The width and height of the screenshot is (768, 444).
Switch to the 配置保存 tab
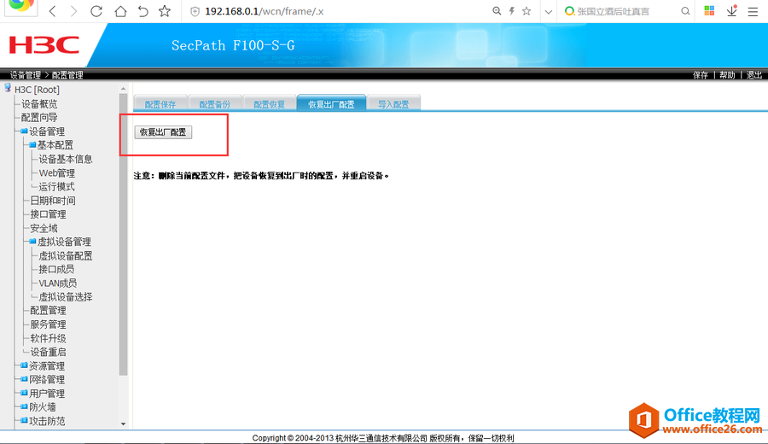pyautogui.click(x=160, y=104)
